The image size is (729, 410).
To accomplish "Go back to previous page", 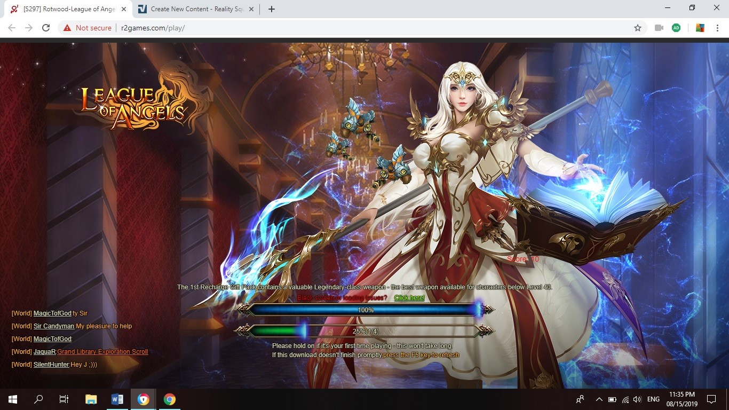I will [x=12, y=28].
